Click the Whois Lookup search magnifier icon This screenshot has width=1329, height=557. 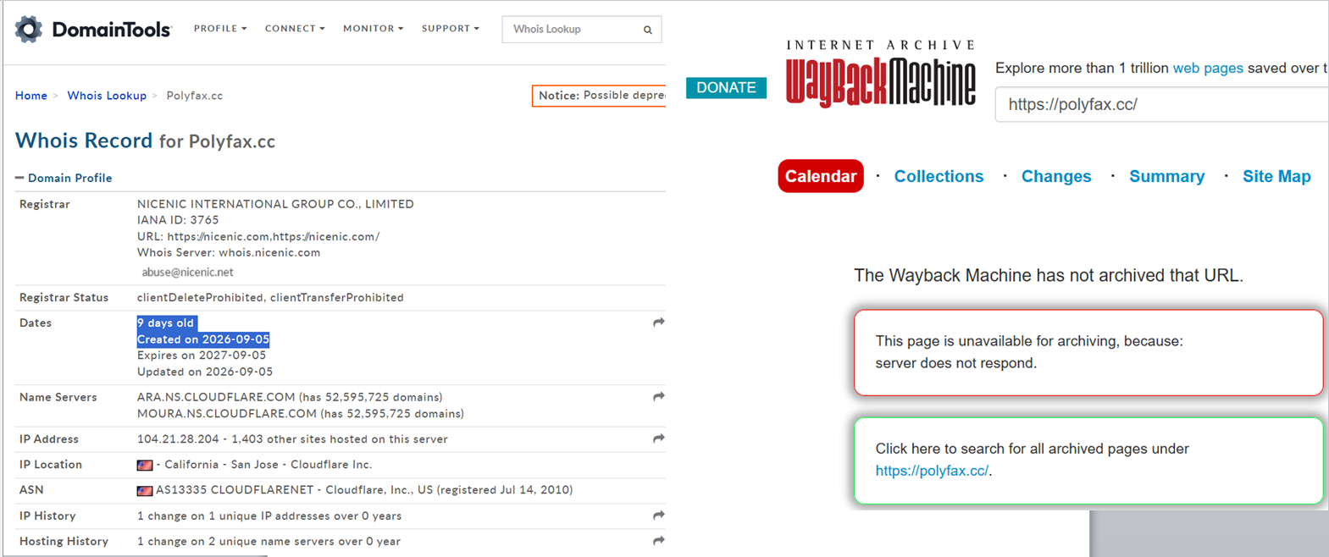648,30
